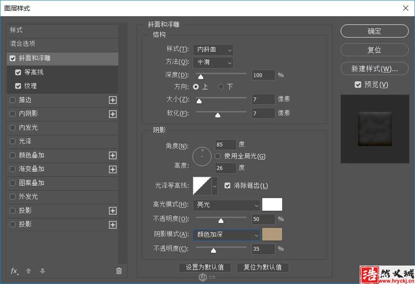This screenshot has height=284, width=415.
Task: Uncheck the 斜面和浮雕 checkbox
Action: (x=12, y=58)
